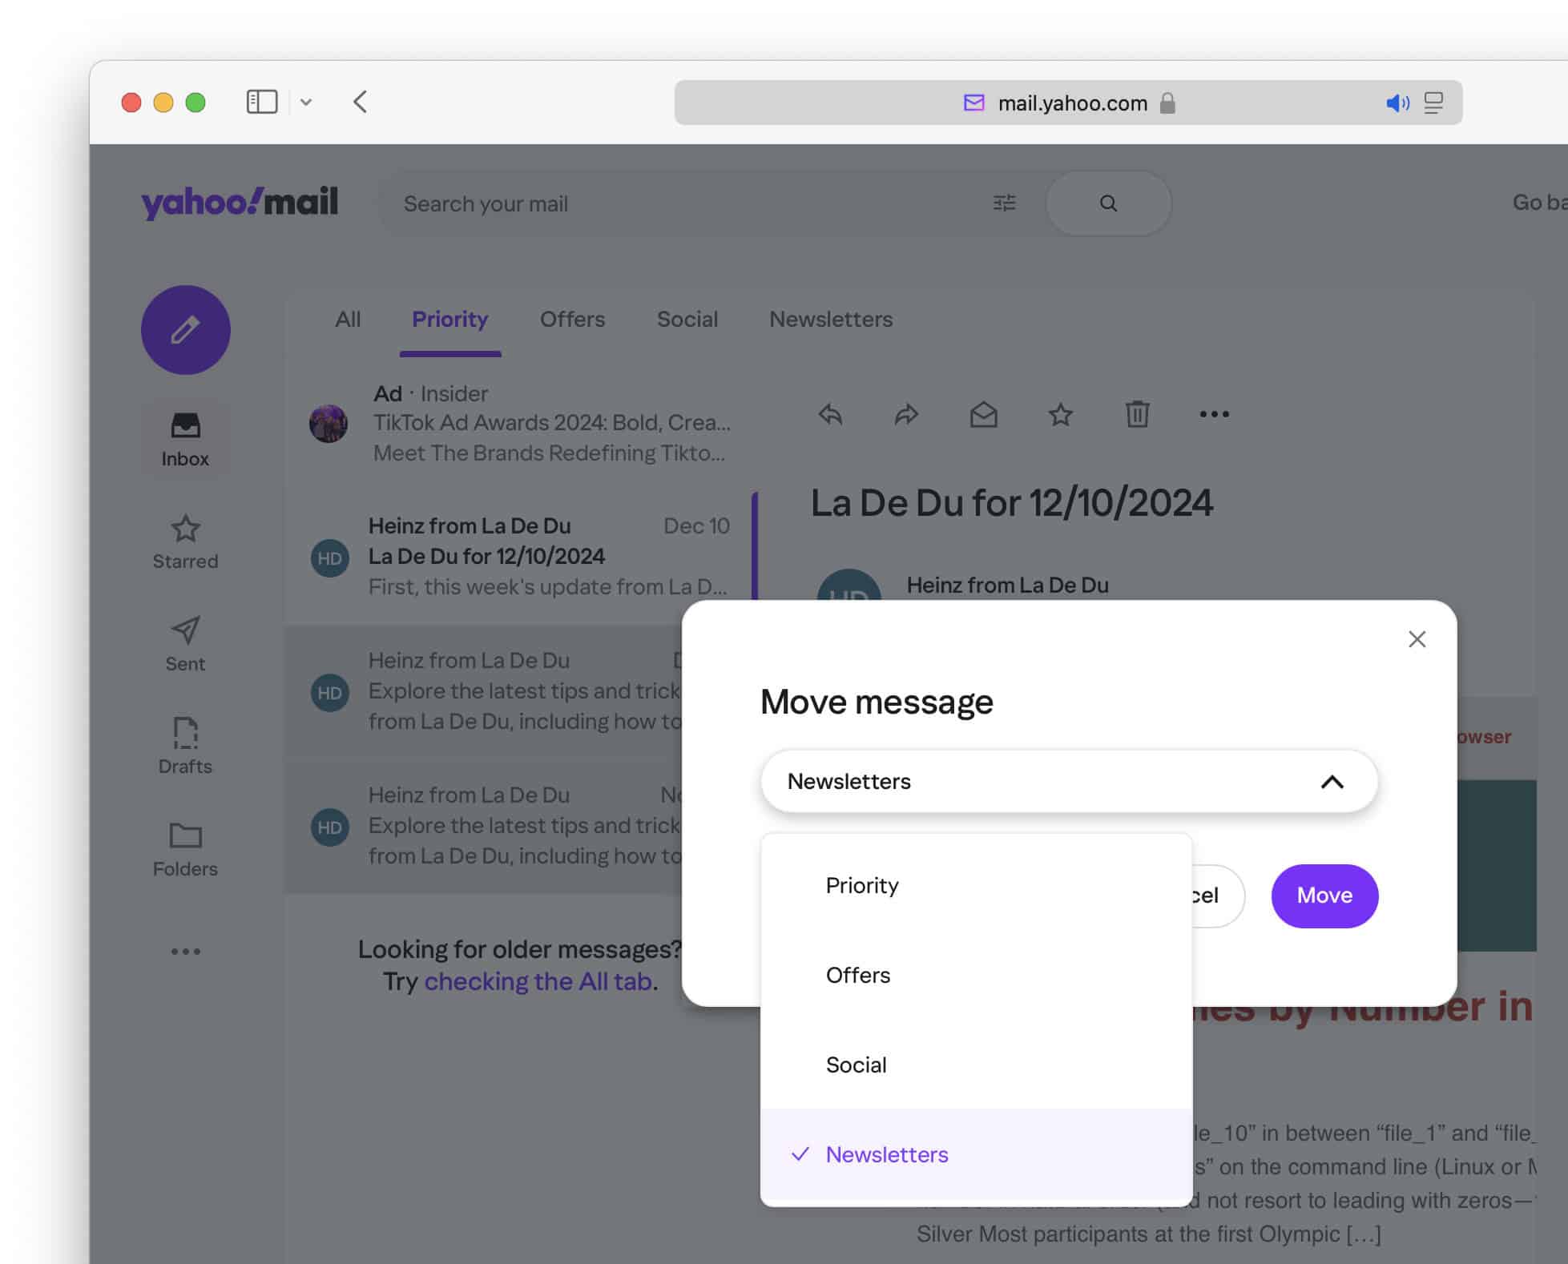Viewport: 1568px width, 1264px height.
Task: Open more message actions ellipsis
Action: [x=1214, y=414]
